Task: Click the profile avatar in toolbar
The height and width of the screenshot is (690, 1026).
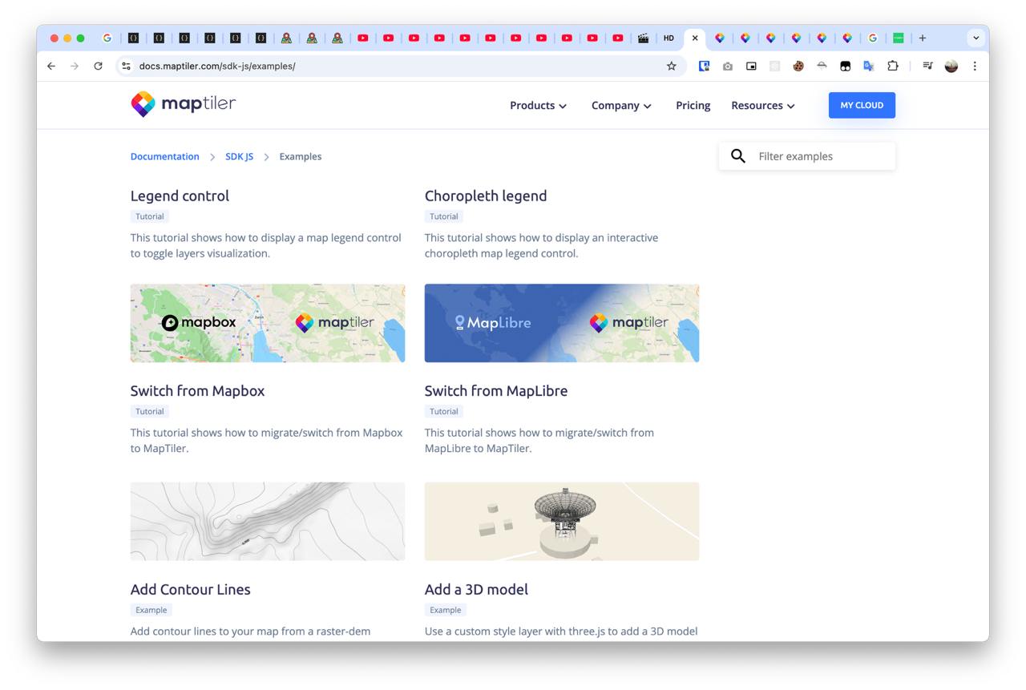Action: click(951, 67)
